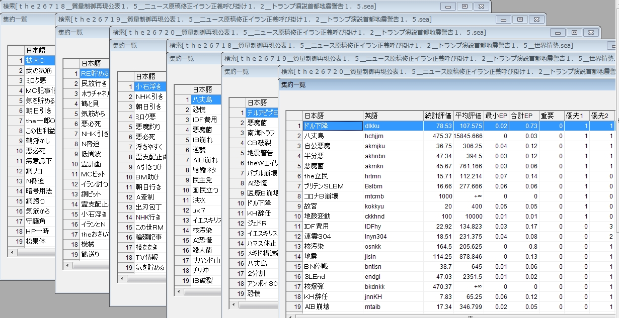Click left arrow of leftmost window's scrollbar

12,253
